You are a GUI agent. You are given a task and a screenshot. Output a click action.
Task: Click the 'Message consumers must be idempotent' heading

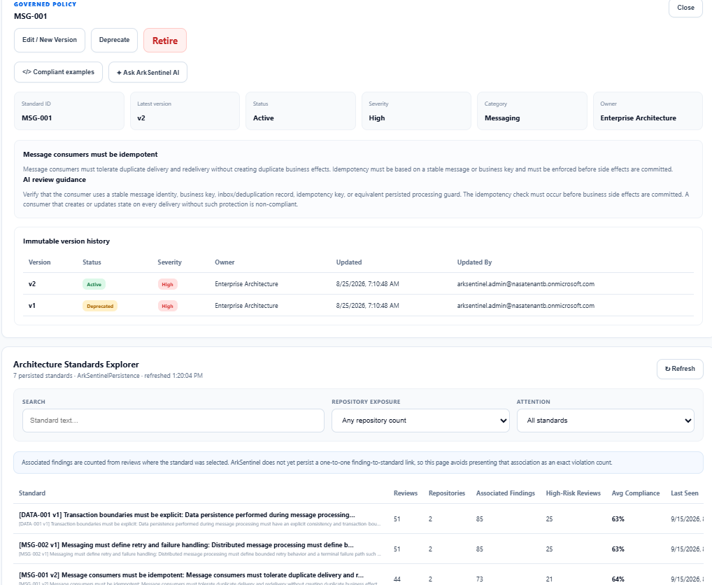[x=90, y=155]
